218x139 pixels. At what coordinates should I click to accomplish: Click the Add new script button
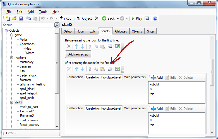[78, 54]
